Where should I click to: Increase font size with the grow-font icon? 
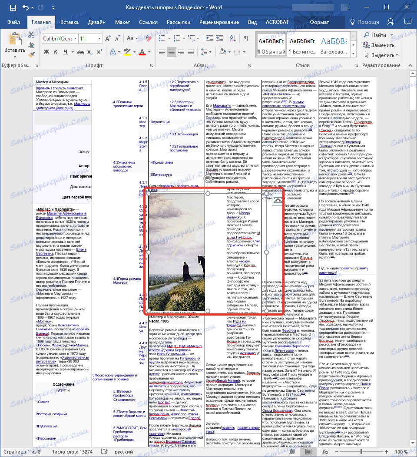[108, 38]
